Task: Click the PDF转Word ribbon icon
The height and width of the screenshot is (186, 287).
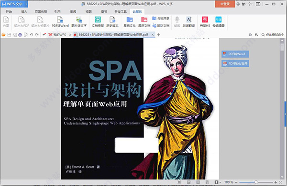Action: [x=60, y=22]
